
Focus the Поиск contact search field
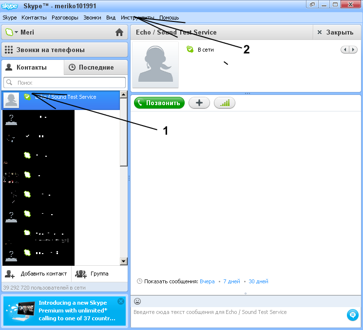click(x=65, y=83)
